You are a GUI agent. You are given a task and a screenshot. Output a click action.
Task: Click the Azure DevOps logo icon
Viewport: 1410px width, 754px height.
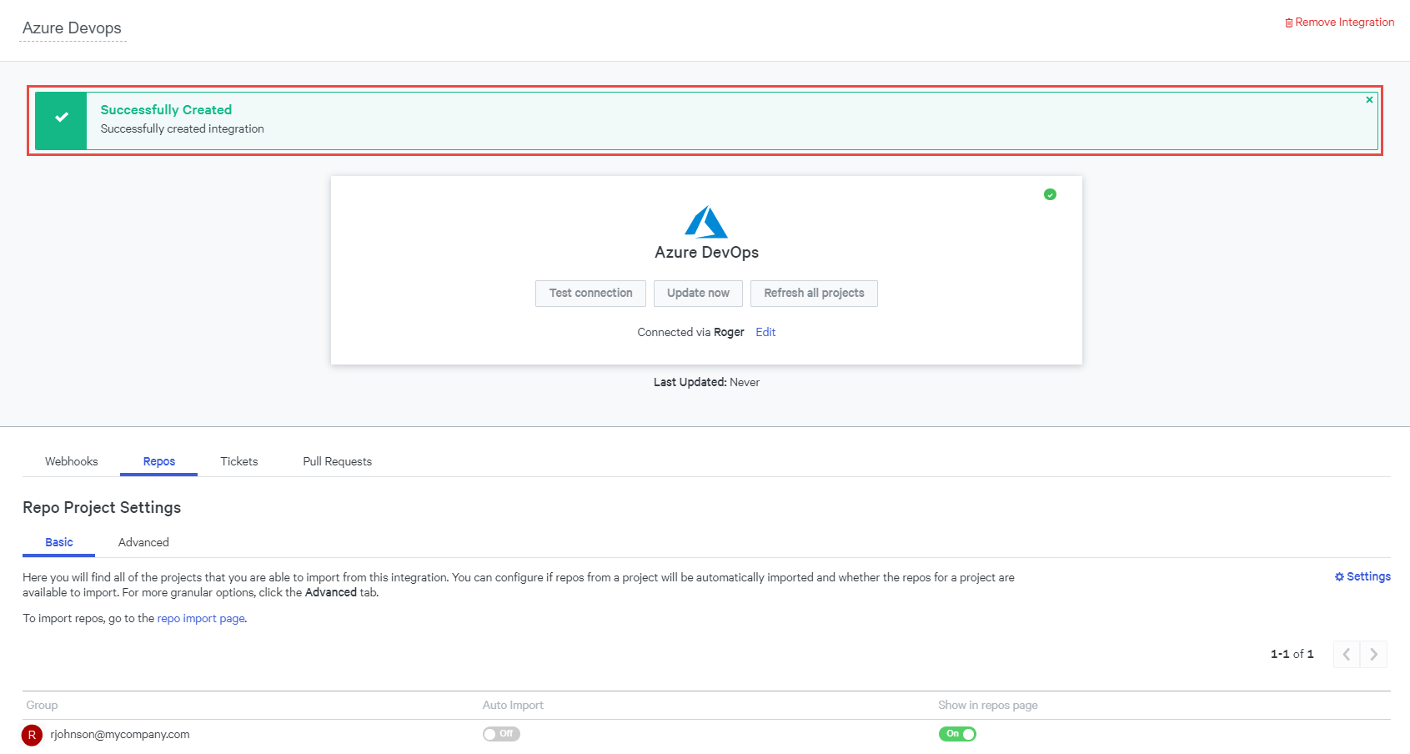click(706, 222)
